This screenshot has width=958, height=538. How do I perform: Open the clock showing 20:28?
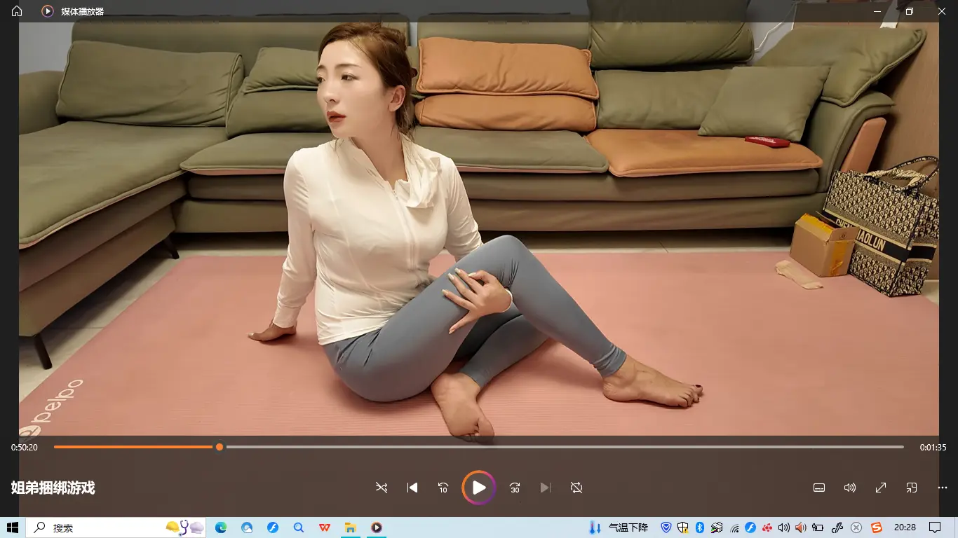coord(905,527)
